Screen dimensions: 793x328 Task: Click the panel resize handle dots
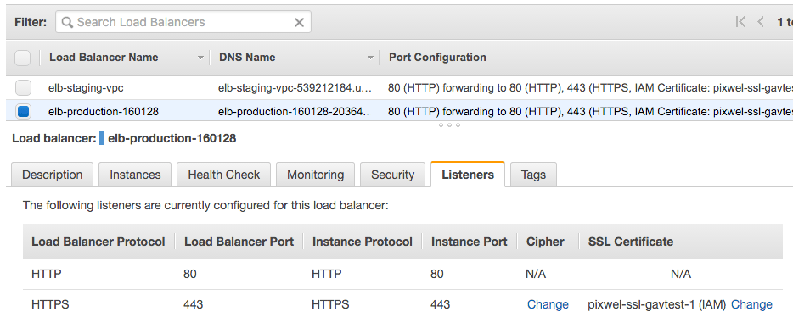tap(449, 125)
